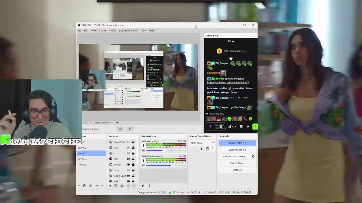Open the Tools menu
The width and height of the screenshot is (362, 203).
[143, 30]
